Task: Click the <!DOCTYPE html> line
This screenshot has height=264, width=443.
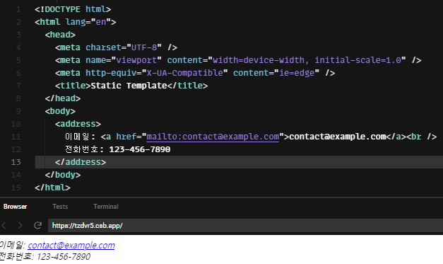Action: pyautogui.click(x=73, y=9)
